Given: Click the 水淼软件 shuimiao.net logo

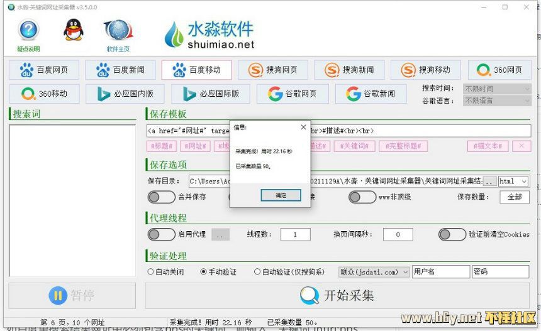Looking at the screenshot, I should click(x=209, y=35).
